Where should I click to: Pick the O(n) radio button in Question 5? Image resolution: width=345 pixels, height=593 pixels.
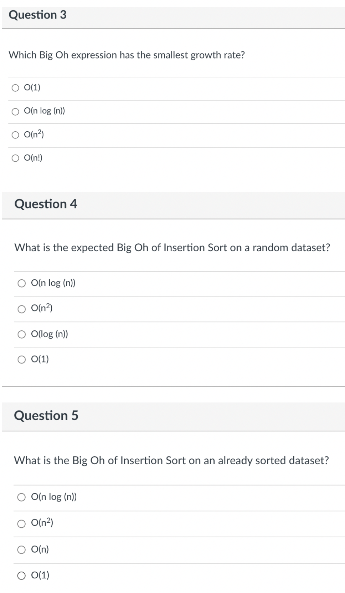(x=22, y=550)
